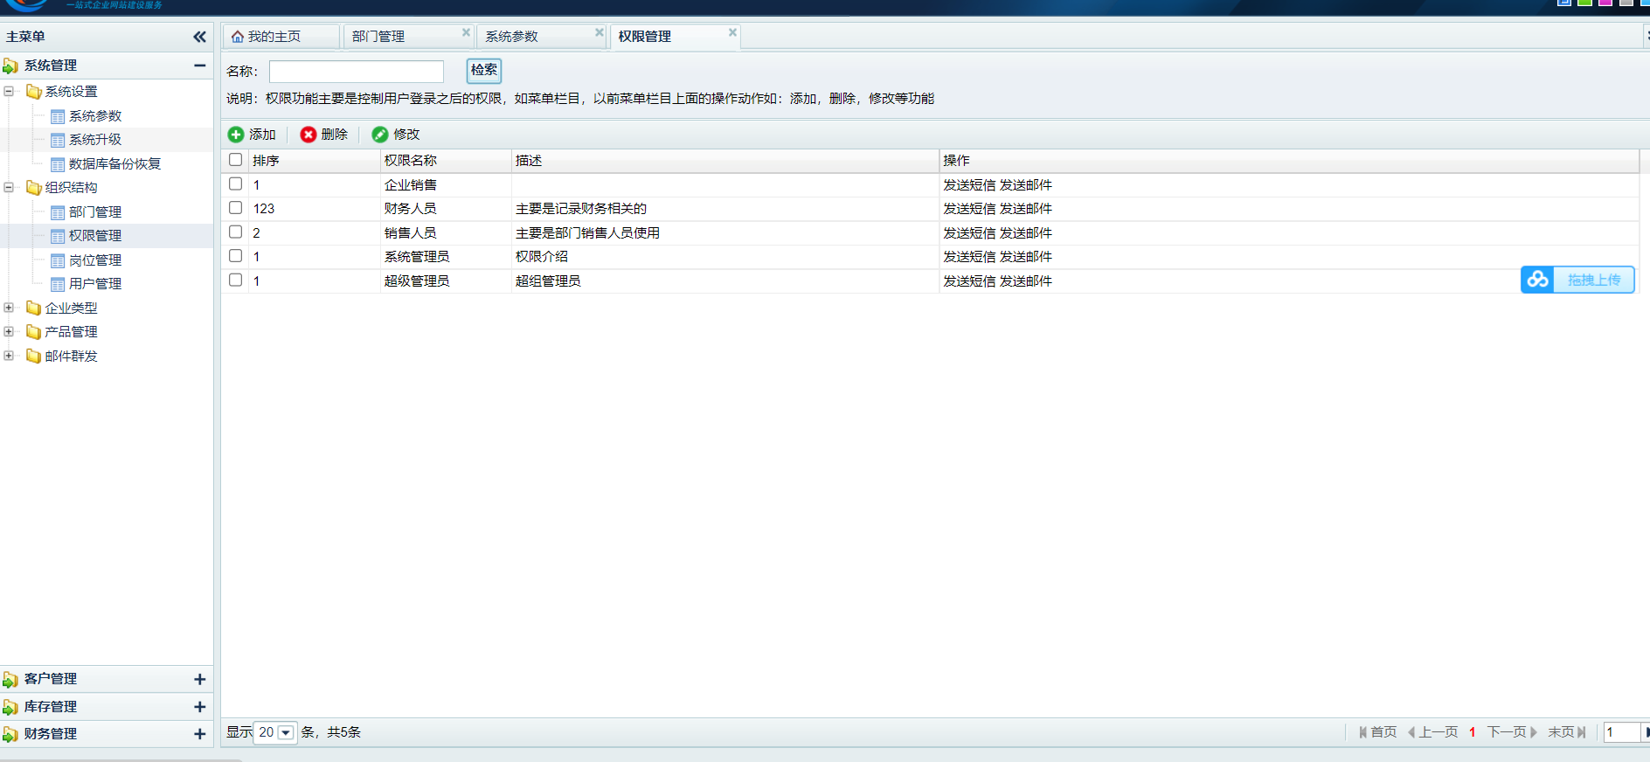The height and width of the screenshot is (762, 1650).
Task: Collapse 系统管理 section with minus sign
Action: (200, 66)
